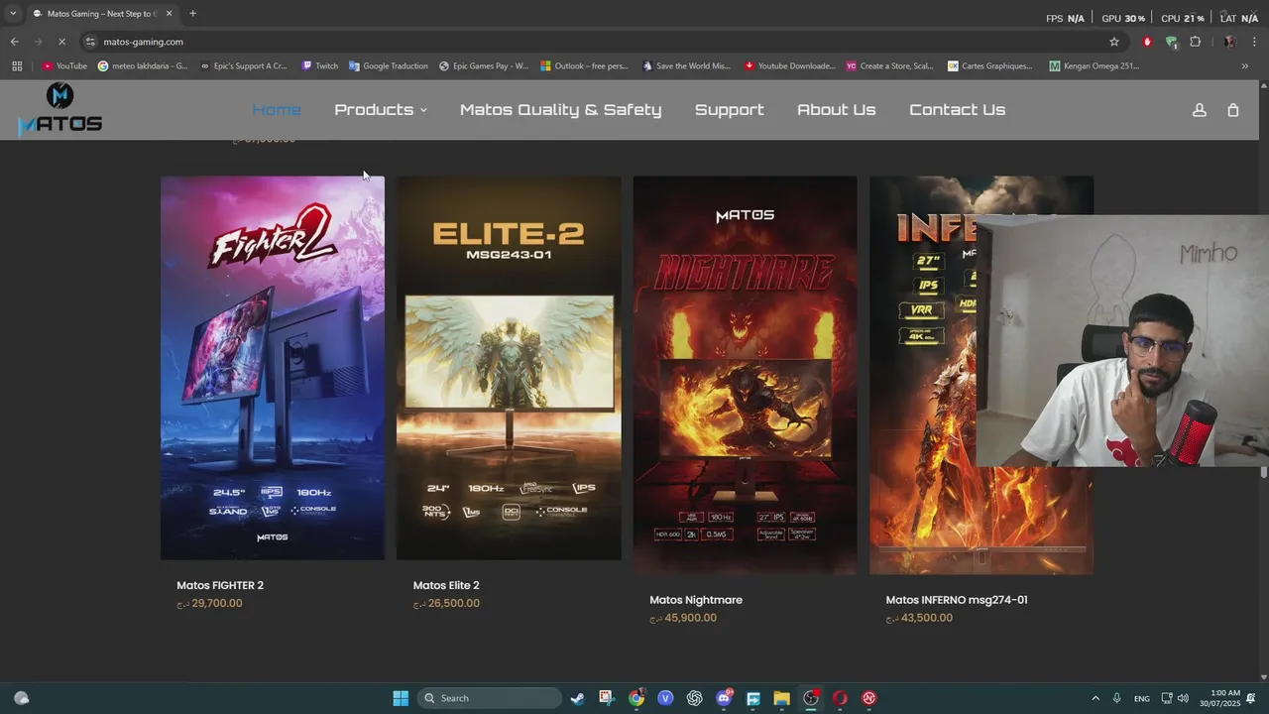1269x714 pixels.
Task: Open the Google Traduction bookmark
Action: [x=388, y=66]
